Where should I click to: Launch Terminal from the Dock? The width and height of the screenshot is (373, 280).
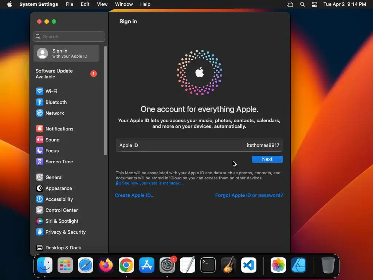pos(208,265)
